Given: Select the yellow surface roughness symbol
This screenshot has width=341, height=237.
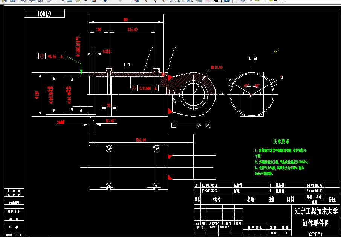Looking at the screenshot, I should [x=276, y=51].
